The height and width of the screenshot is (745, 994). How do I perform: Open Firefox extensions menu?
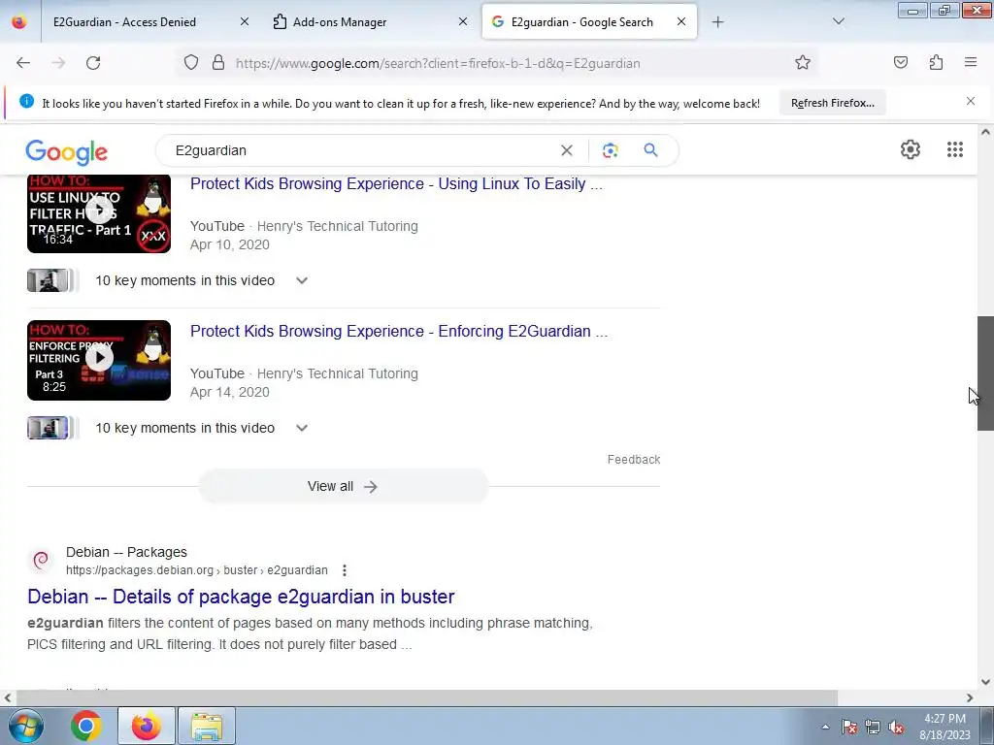point(937,63)
